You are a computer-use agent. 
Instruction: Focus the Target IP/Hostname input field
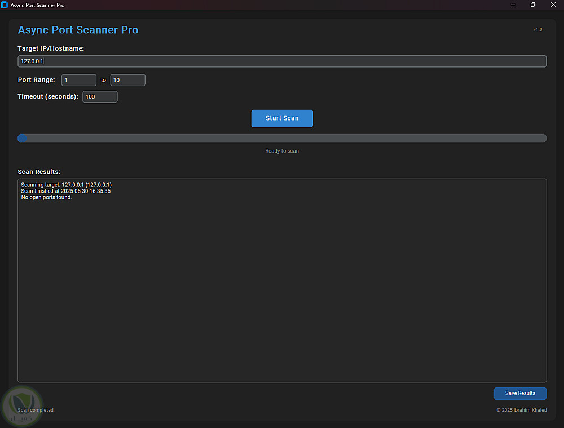coord(282,61)
